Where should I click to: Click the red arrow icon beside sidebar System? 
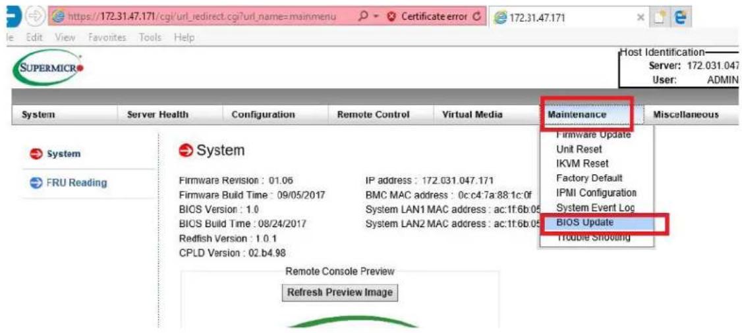tap(36, 154)
